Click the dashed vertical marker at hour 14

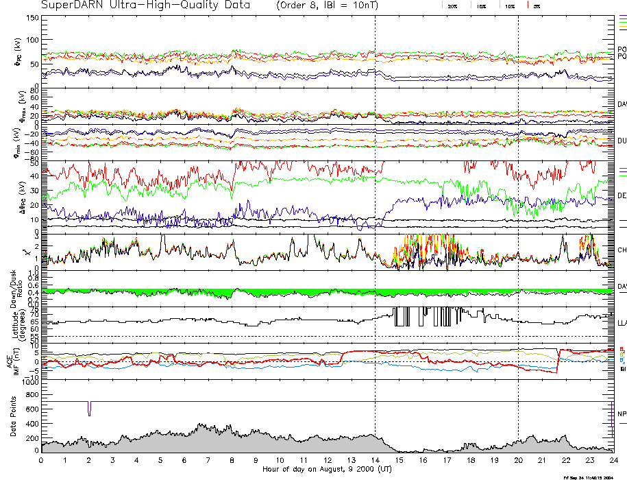pyautogui.click(x=375, y=234)
